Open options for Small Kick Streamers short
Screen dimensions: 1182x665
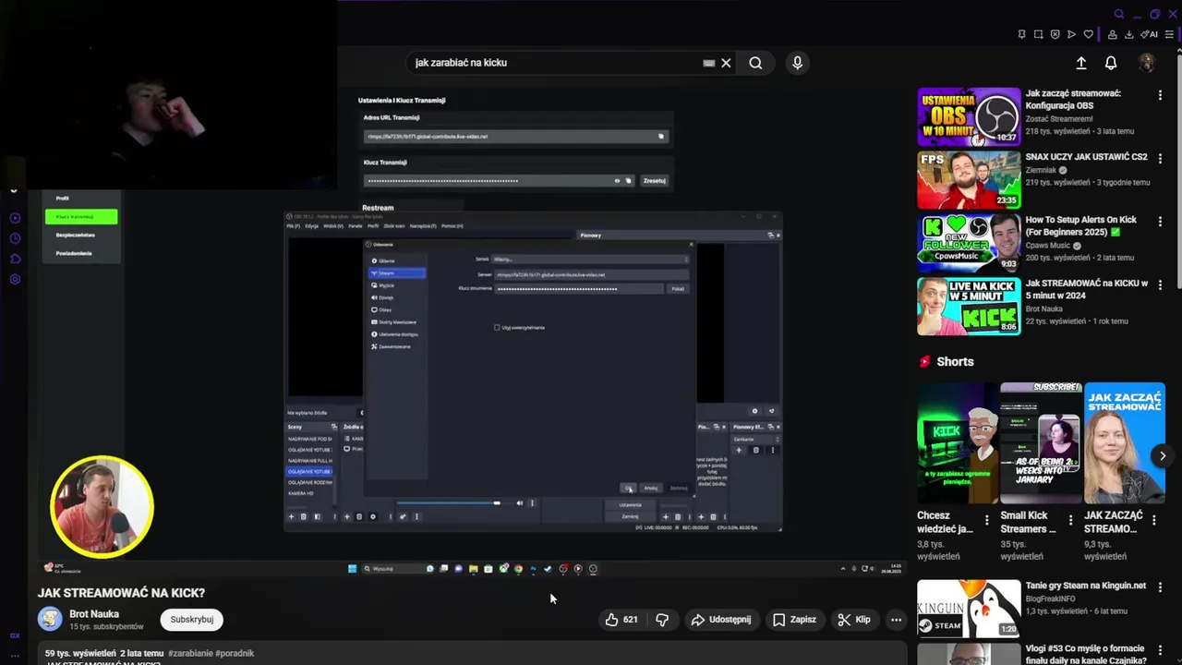1070,521
